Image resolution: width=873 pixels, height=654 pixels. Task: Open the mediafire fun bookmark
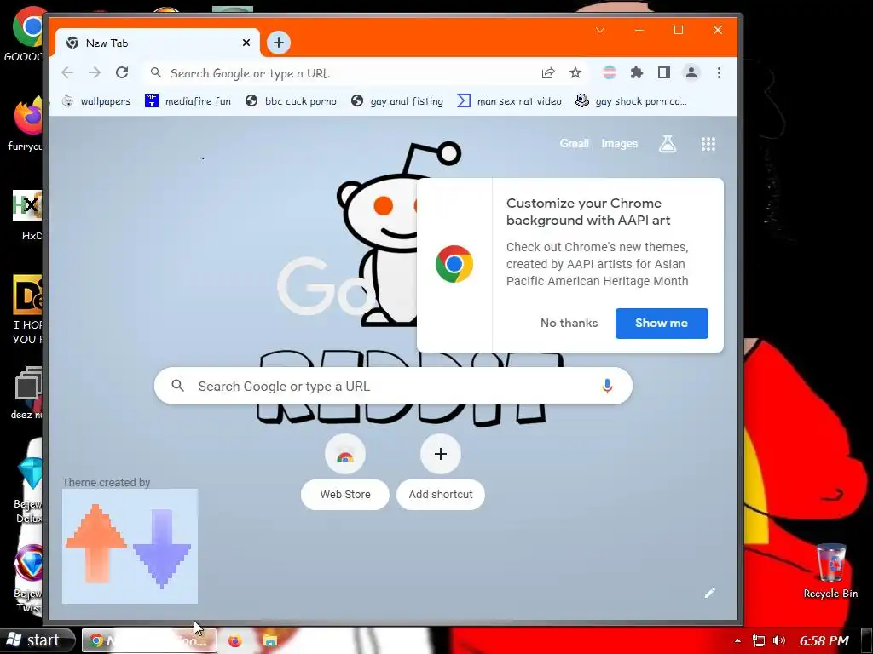[188, 101]
